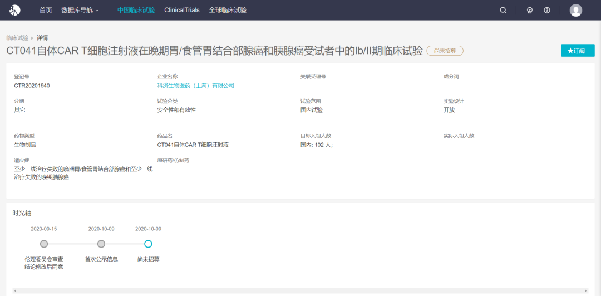Click the 生物制品 drug type value
Image resolution: width=601 pixels, height=296 pixels.
(x=25, y=145)
